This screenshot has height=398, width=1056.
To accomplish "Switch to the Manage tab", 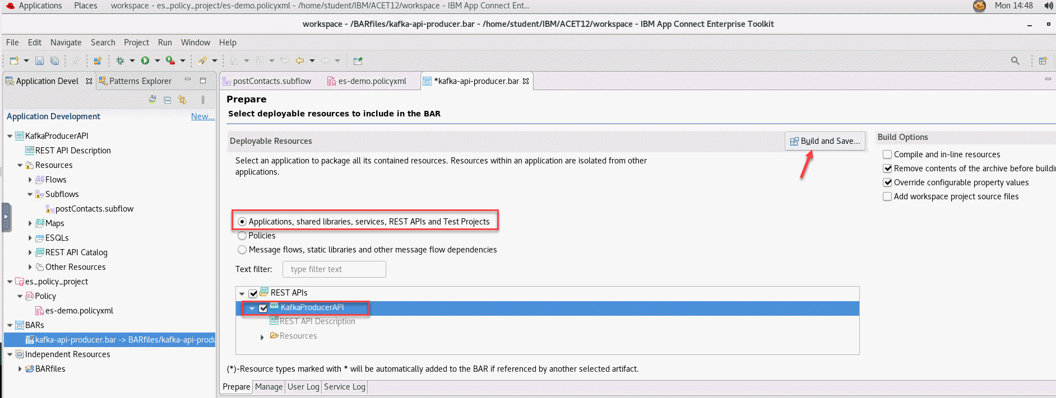I will pyautogui.click(x=268, y=387).
